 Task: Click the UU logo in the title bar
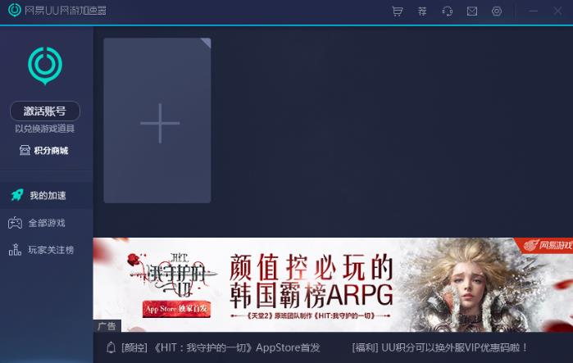[x=14, y=11]
